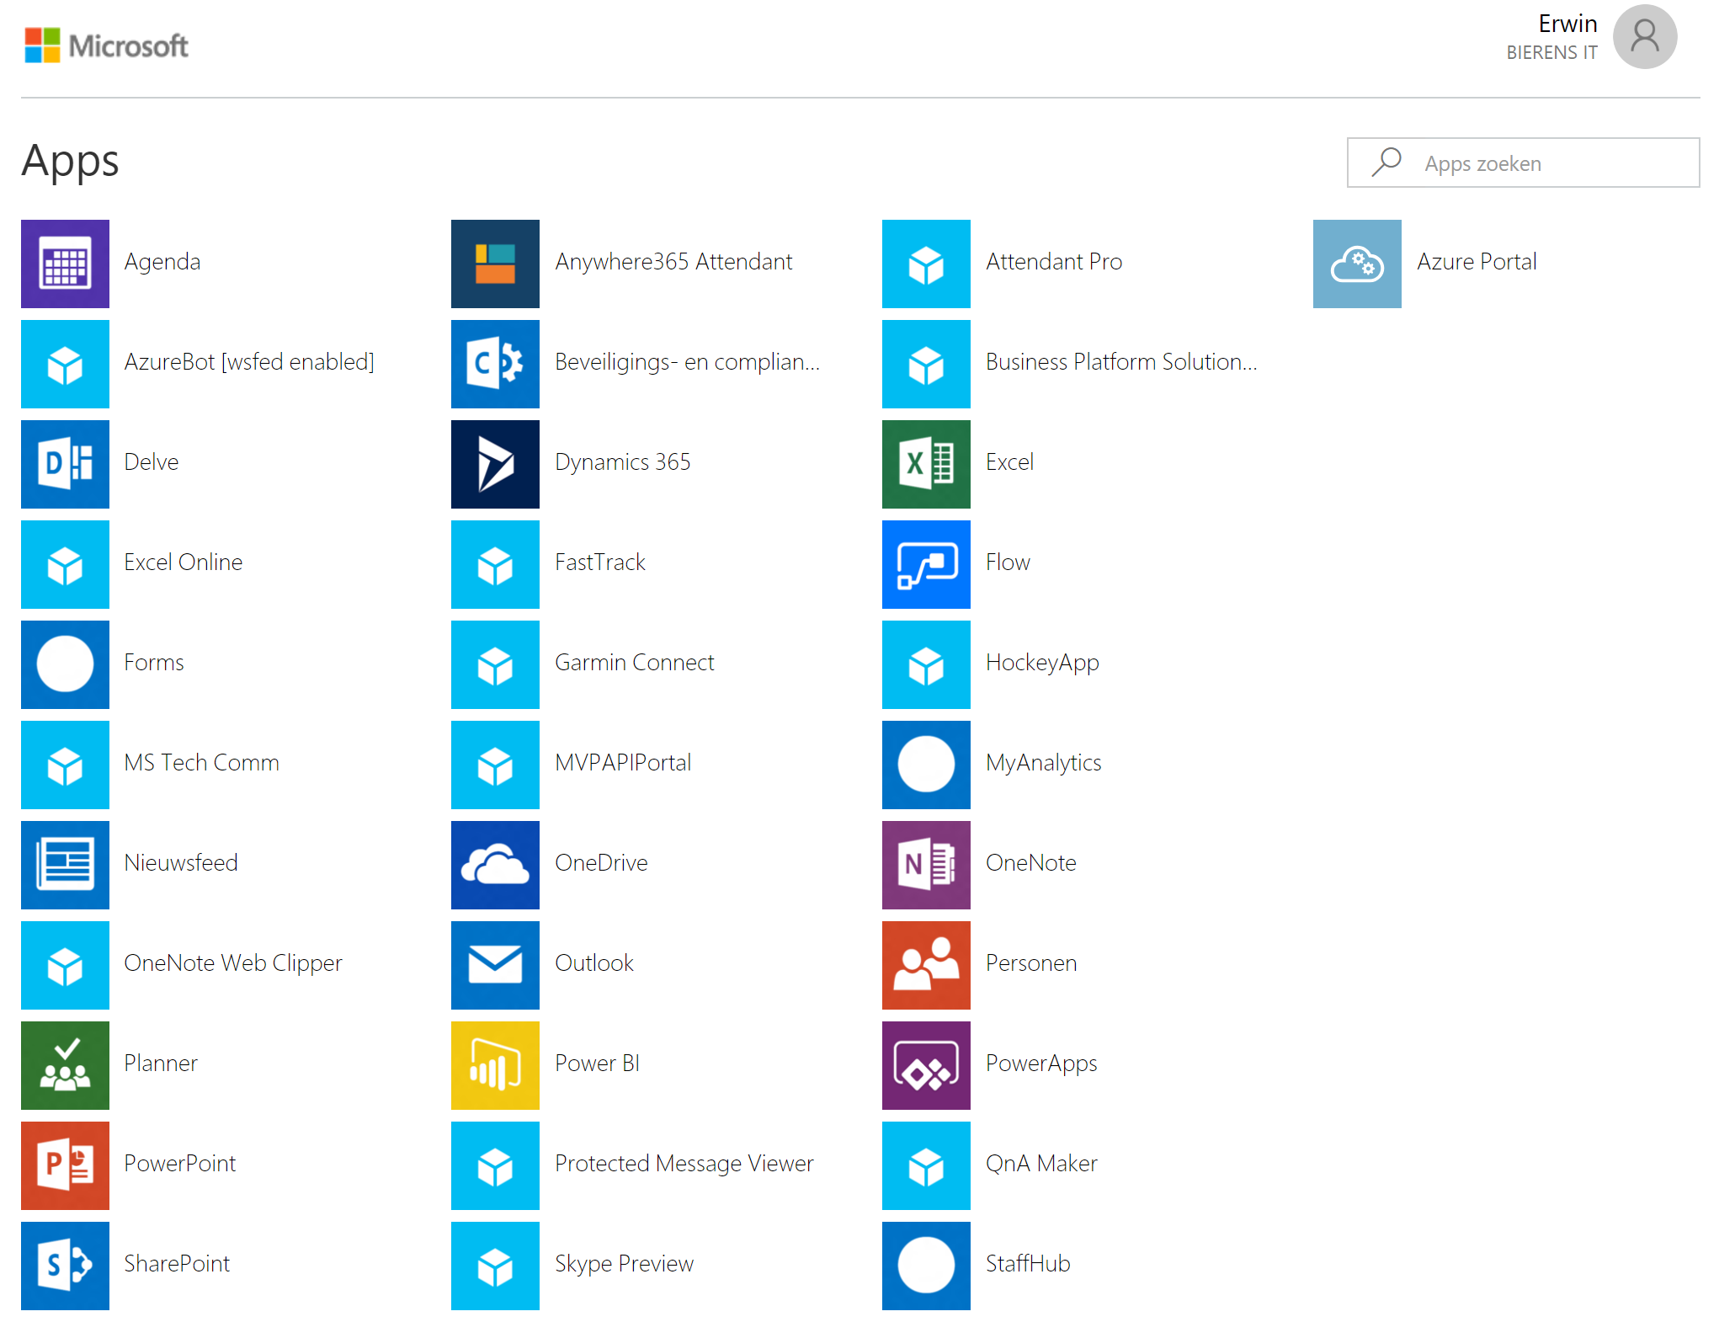Click the OneNote Web Clipper label
Viewport: 1719px width, 1322px height.
233,963
